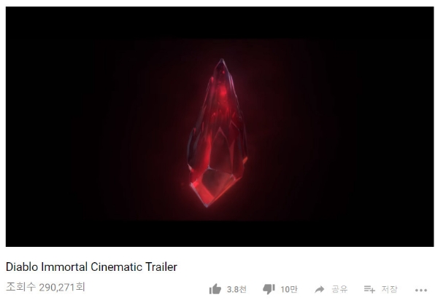Viewport: 438px width, 300px height.
Task: Click the 290,271회 view number
Action: click(x=62, y=287)
